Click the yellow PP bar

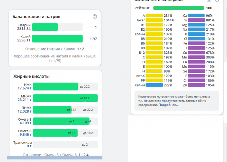pyautogui.click(x=154, y=80)
